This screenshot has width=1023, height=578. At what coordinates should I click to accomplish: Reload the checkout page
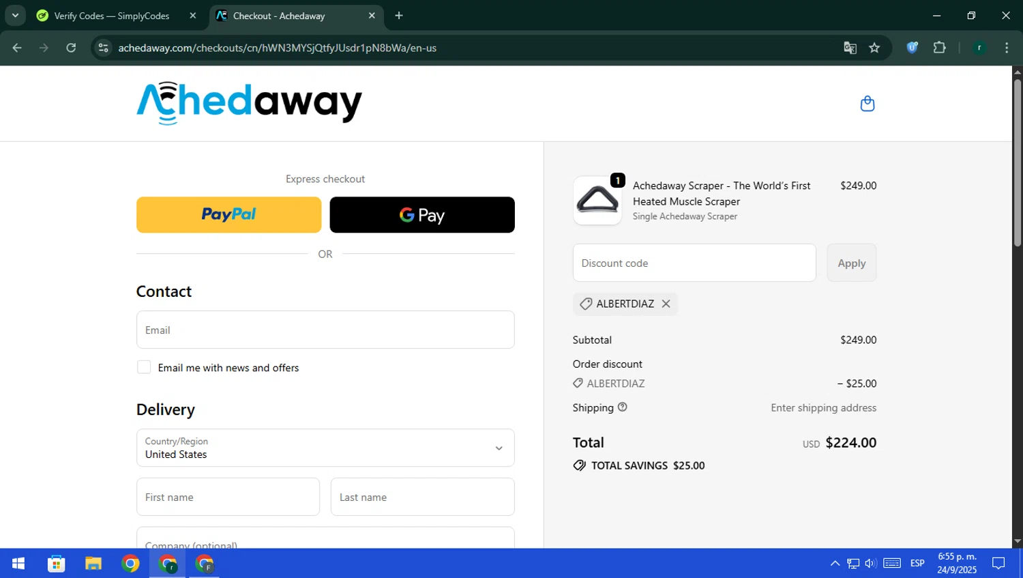71,48
